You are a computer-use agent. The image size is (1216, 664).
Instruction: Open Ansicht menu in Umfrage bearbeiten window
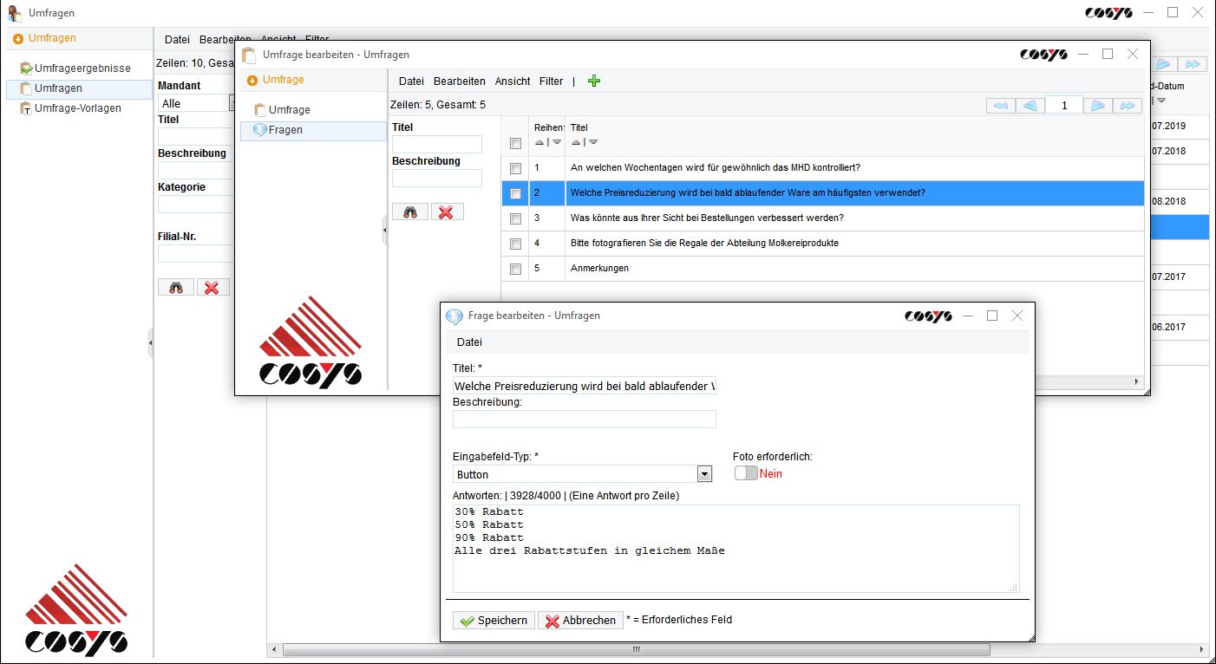coord(513,81)
